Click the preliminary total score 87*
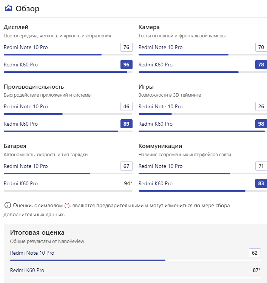The image size is (267, 283). pos(257,270)
